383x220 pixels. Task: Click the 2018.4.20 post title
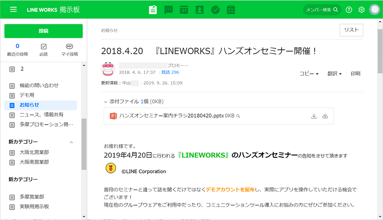pos(209,51)
